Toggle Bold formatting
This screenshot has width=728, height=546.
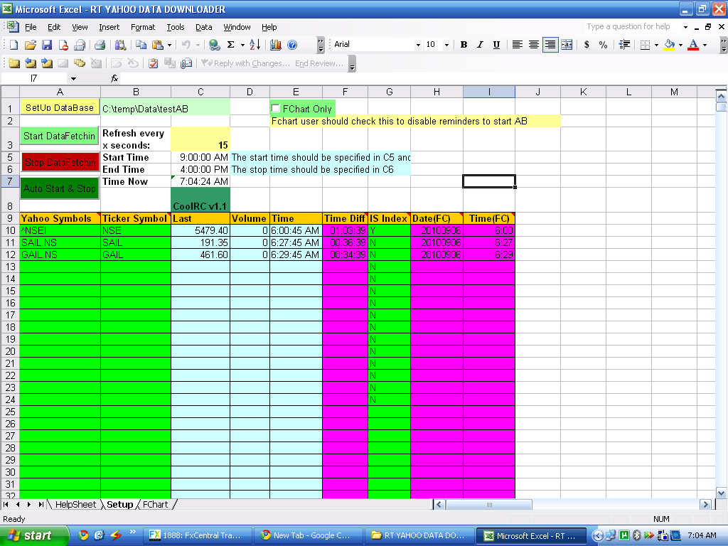(x=464, y=45)
